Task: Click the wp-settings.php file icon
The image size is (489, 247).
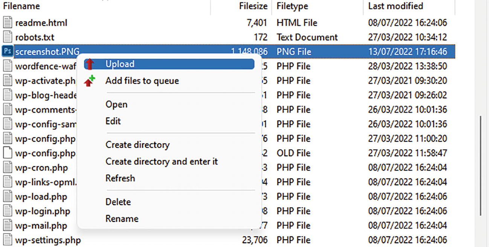Action: point(7,240)
